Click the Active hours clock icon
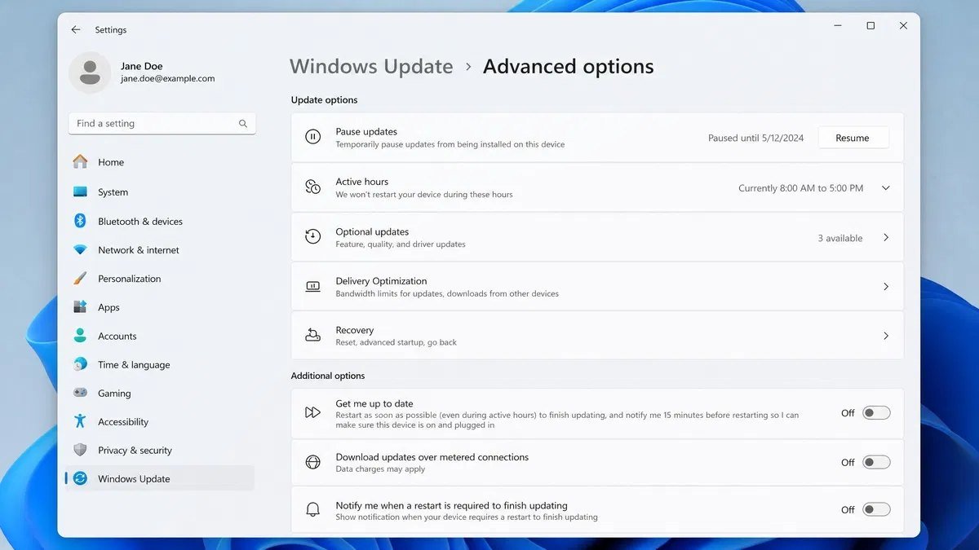Image resolution: width=979 pixels, height=550 pixels. coord(312,187)
